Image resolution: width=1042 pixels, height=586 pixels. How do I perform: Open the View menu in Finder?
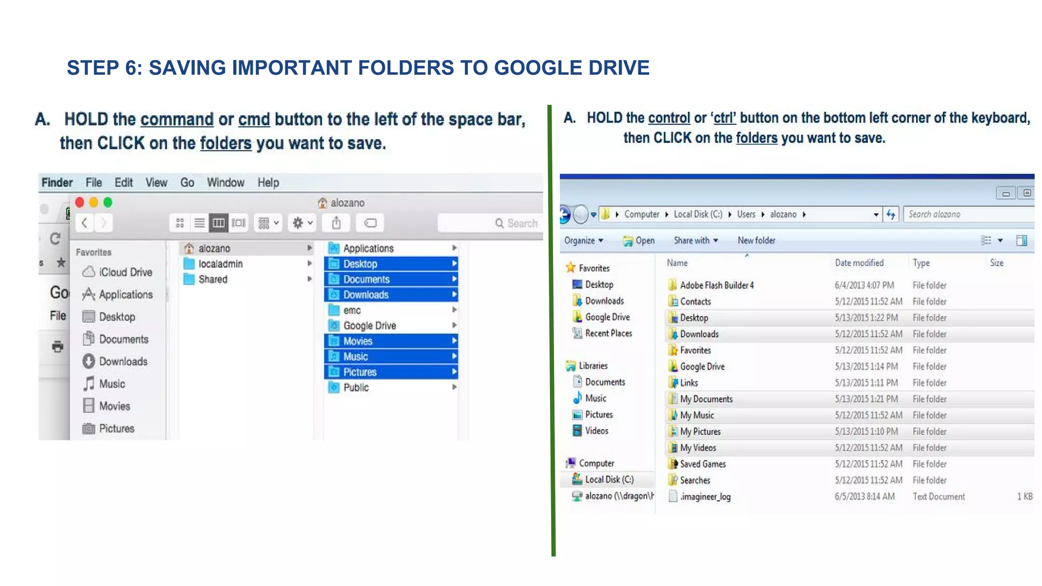point(156,183)
